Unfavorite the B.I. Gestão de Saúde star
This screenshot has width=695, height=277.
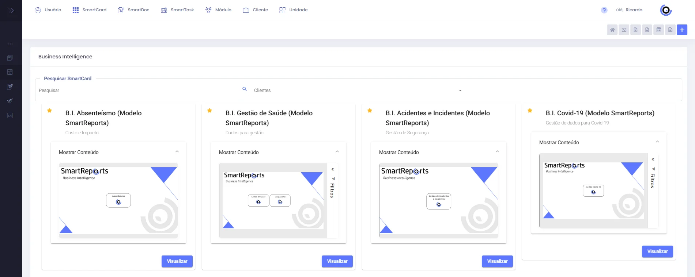(209, 111)
